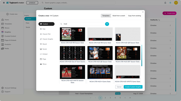Open the notifications bell
Screen dimensions: 181x101
(165, 3)
